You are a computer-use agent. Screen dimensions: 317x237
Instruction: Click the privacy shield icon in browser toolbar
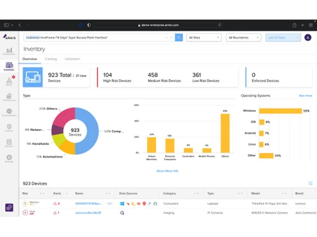point(89,25)
